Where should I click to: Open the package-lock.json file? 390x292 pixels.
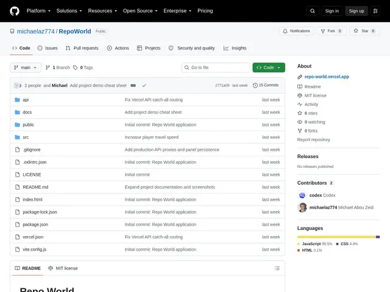[40, 212]
